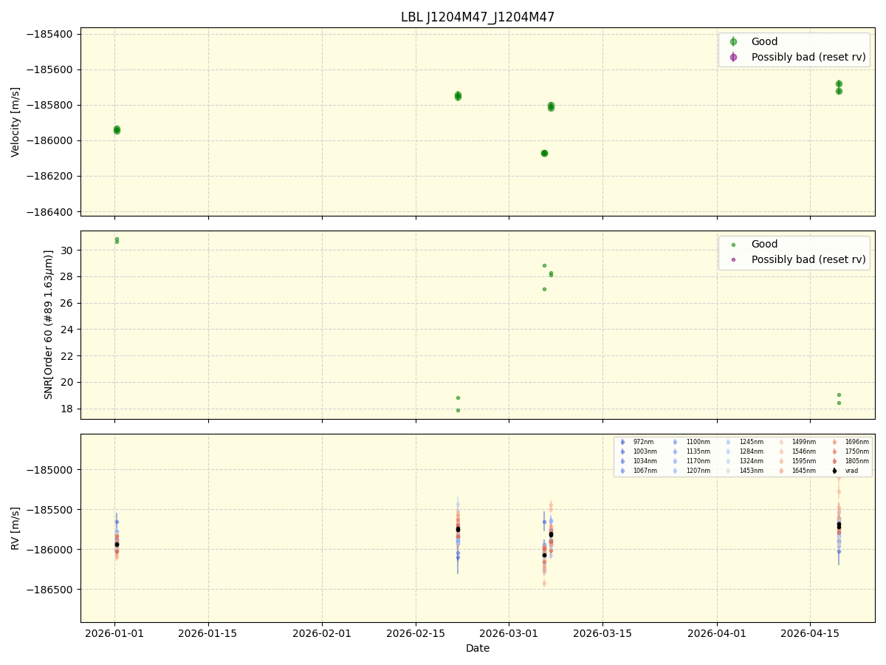Image resolution: width=886 pixels, height=665 pixels.
Task: Click the 2026-02-01 date tick label
Action: click(322, 634)
